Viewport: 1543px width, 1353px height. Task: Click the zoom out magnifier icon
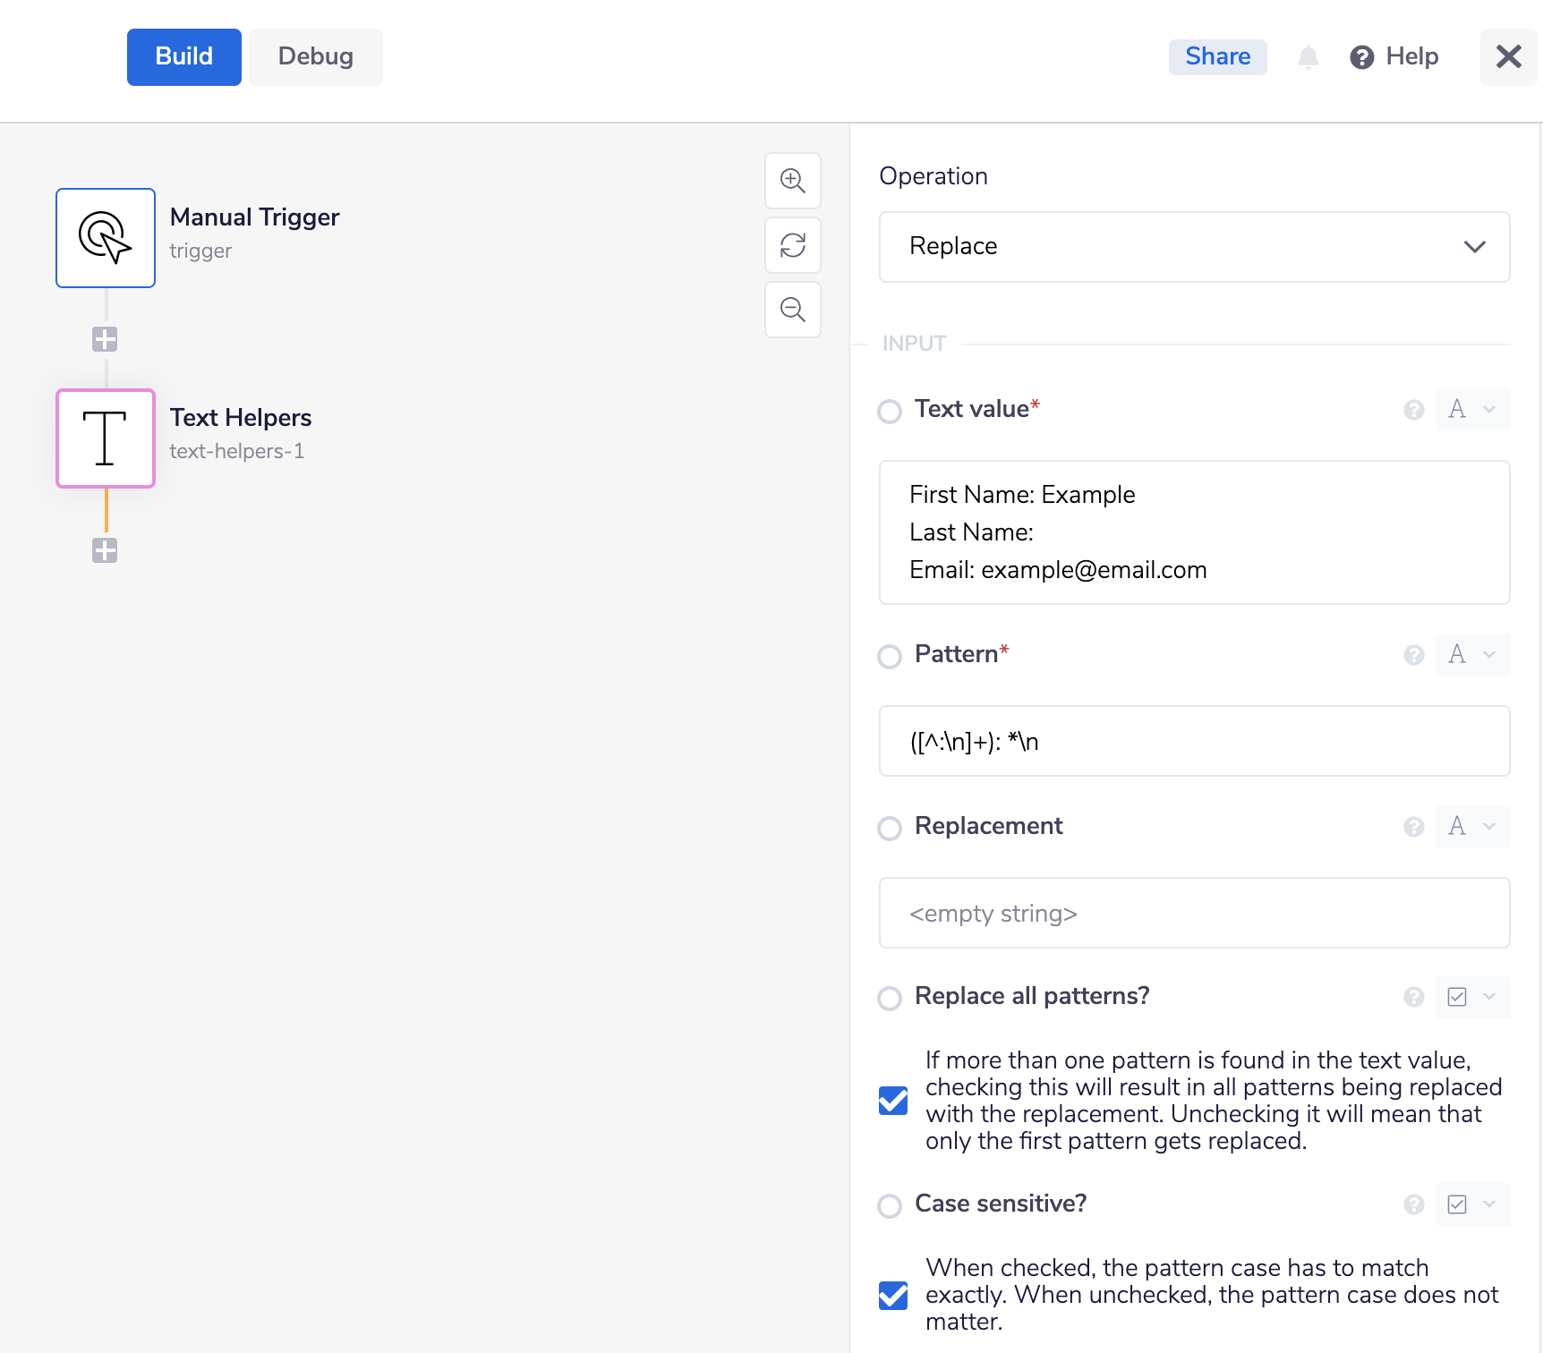(x=793, y=310)
